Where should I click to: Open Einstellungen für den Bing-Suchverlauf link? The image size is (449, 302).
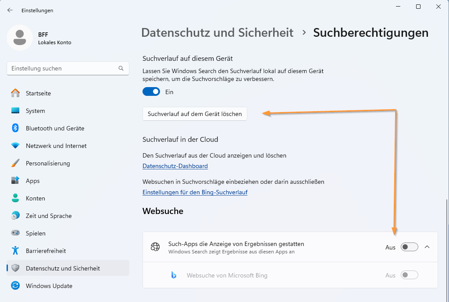coord(195,193)
